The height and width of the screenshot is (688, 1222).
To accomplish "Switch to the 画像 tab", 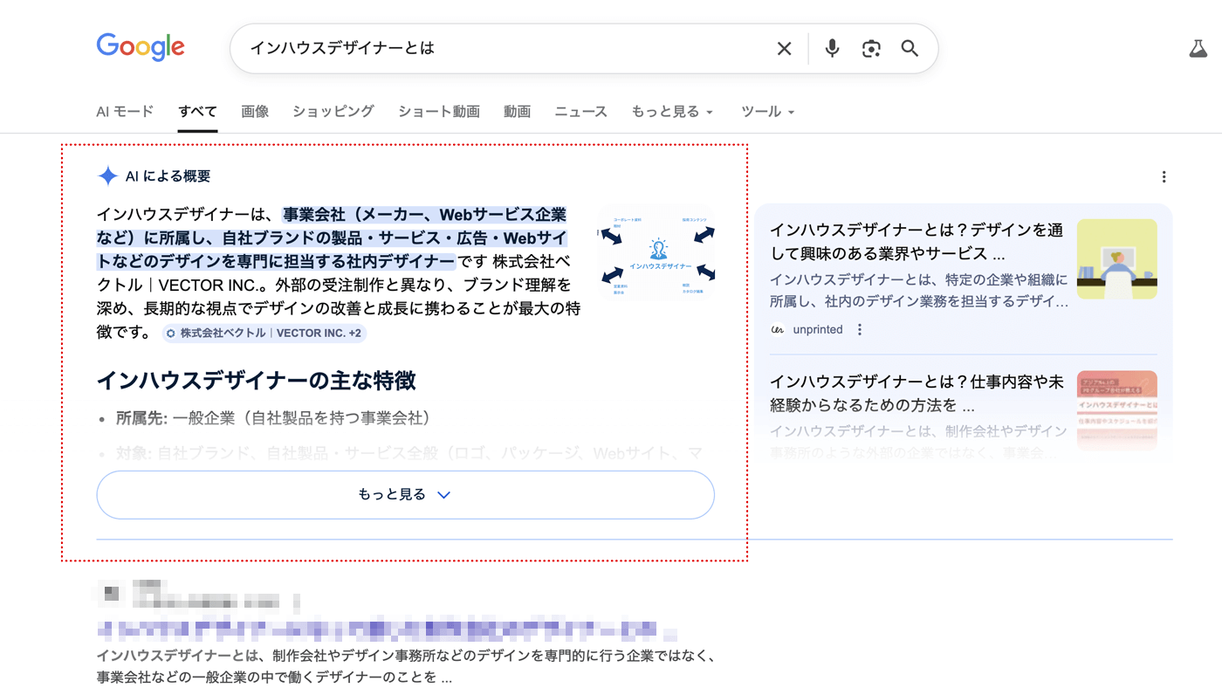I will [x=254, y=111].
